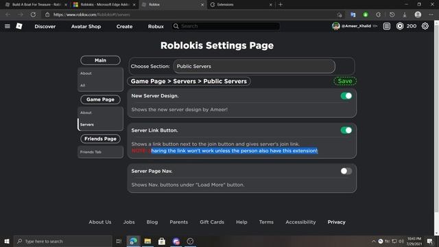This screenshot has width=439, height=247.
Task: Open the browser history icon
Action: [392, 14]
